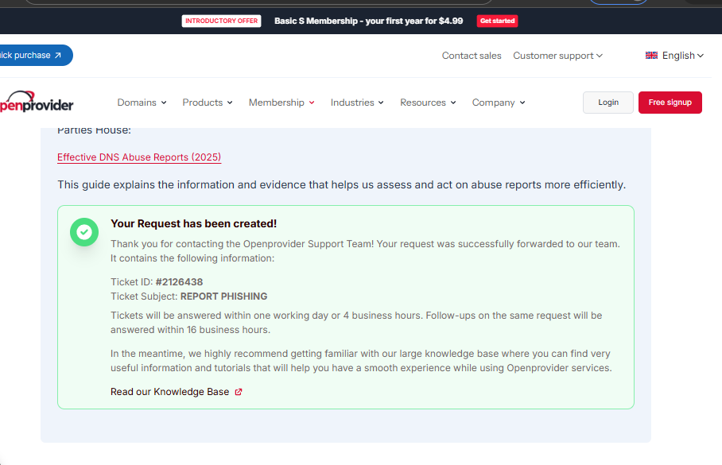Click the external link icon beside Knowledge Base
Viewport: 722px width, 465px height.
[x=239, y=392]
